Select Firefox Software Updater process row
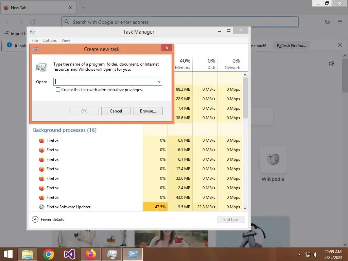The width and height of the screenshot is (348, 261). click(136, 207)
